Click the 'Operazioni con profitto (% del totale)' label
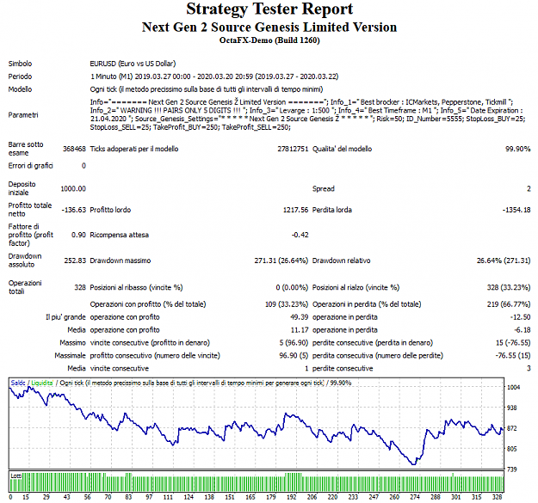The width and height of the screenshot is (538, 503). coord(148,304)
